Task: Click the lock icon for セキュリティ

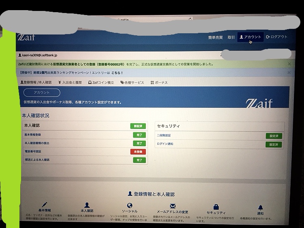Action: (x=216, y=206)
